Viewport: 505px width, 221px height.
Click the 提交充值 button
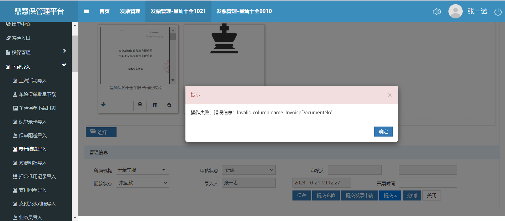point(326,195)
